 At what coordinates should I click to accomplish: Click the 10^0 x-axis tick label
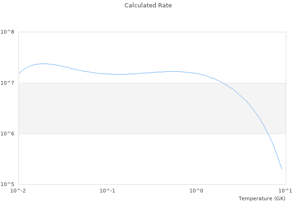click(x=196, y=191)
